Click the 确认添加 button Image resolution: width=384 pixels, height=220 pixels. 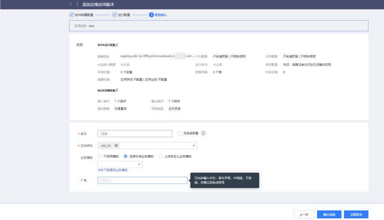coord(329,214)
